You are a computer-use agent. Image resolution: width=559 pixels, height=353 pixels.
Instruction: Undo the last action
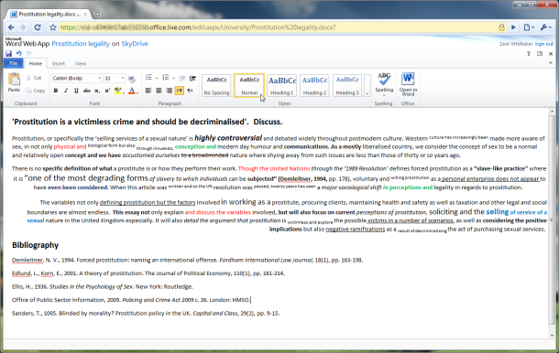coord(18,54)
